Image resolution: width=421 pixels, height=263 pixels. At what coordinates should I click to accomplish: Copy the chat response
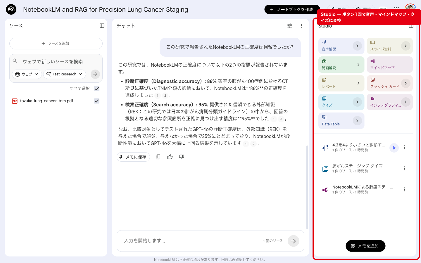158,157
